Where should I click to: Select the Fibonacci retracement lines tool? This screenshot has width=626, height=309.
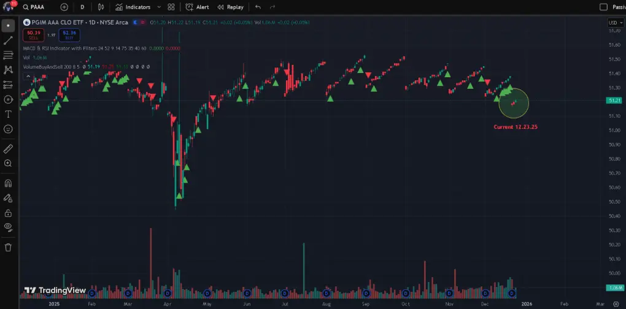(8, 55)
